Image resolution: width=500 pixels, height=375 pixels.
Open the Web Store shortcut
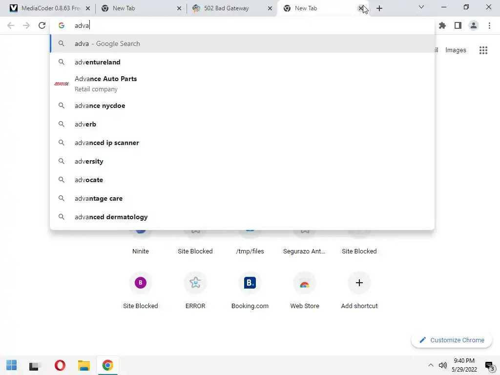pos(305,290)
